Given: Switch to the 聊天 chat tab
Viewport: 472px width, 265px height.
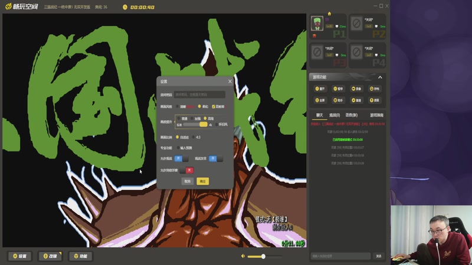Looking at the screenshot, I should (320, 115).
